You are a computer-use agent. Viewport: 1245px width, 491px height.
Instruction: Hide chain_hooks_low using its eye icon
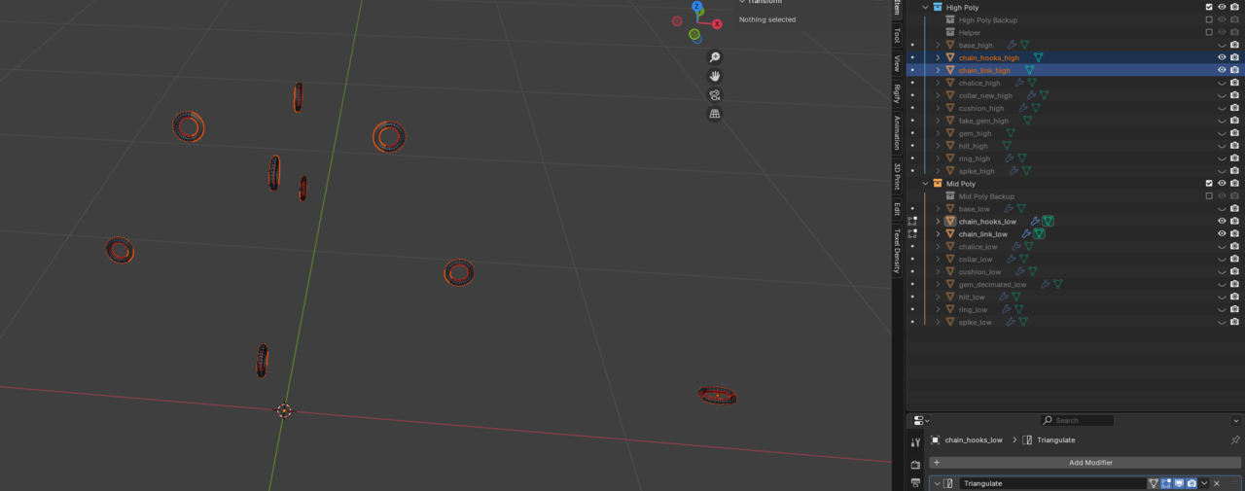1222,222
